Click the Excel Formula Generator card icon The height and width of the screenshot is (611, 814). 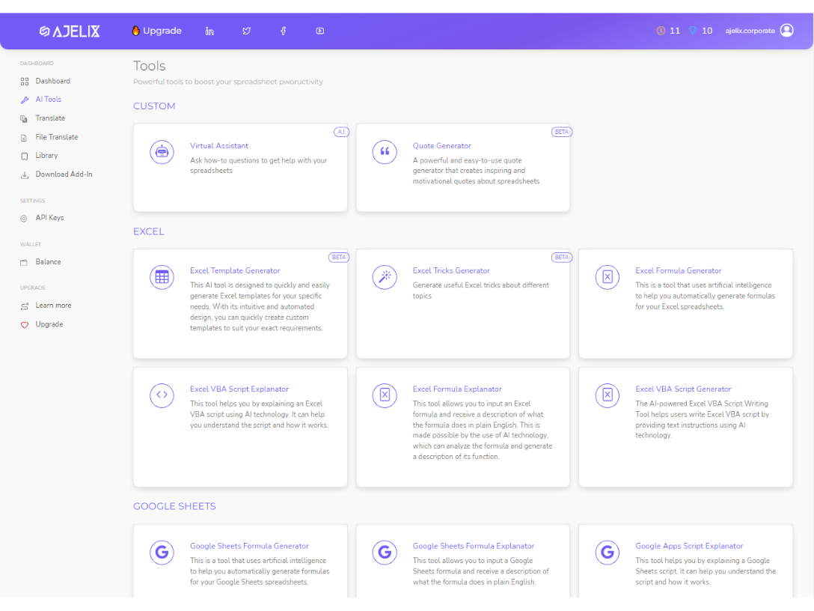607,277
